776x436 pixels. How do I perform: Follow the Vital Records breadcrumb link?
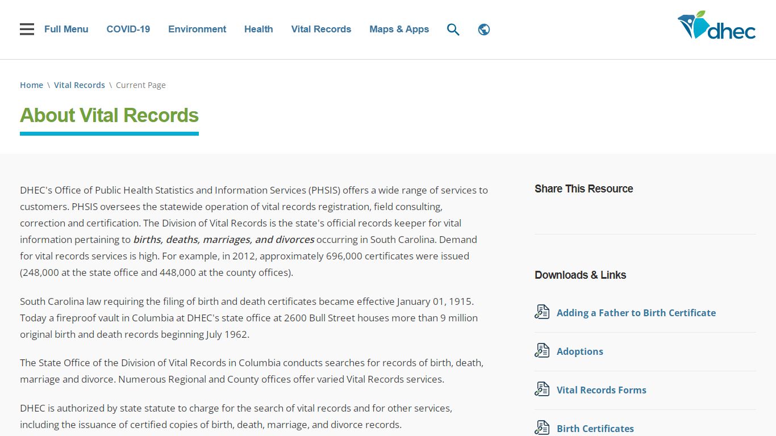click(80, 85)
